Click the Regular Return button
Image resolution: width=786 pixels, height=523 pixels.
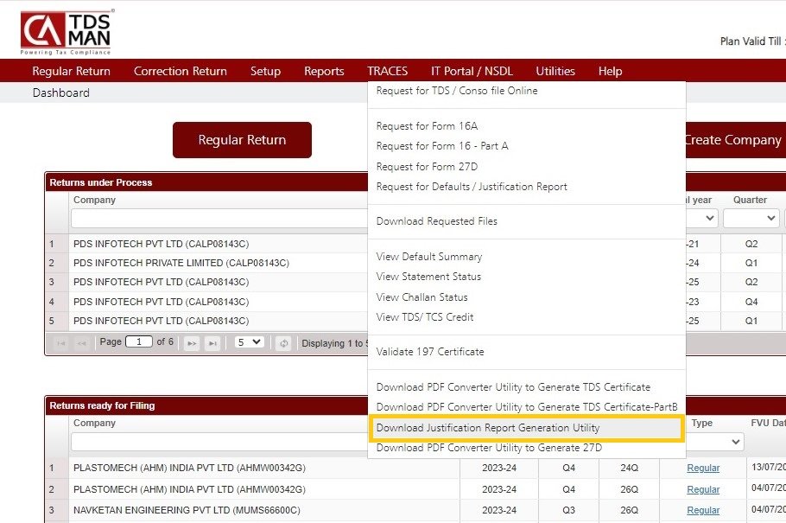tap(242, 139)
